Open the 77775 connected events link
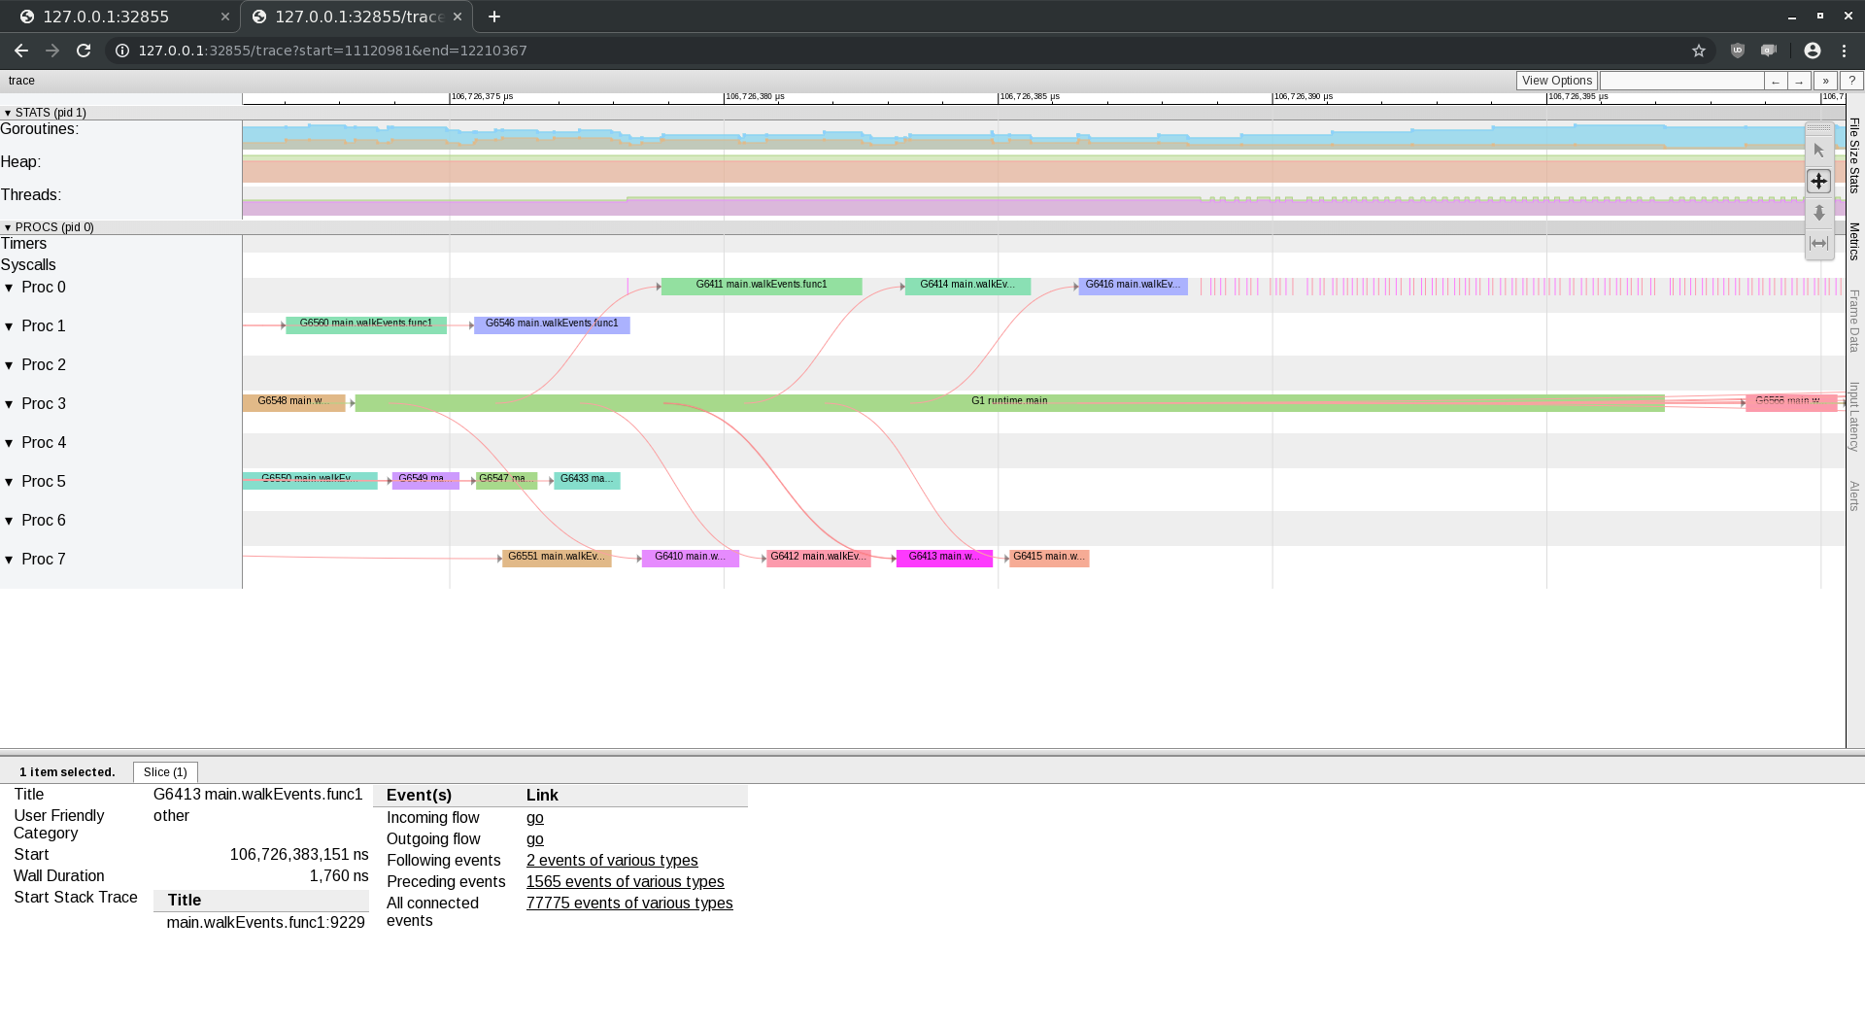Image resolution: width=1865 pixels, height=1023 pixels. (x=629, y=904)
